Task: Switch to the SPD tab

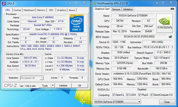Action: point(51,10)
